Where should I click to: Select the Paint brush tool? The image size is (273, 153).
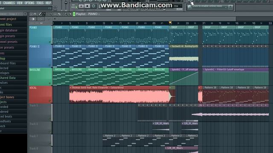(x=44, y=14)
